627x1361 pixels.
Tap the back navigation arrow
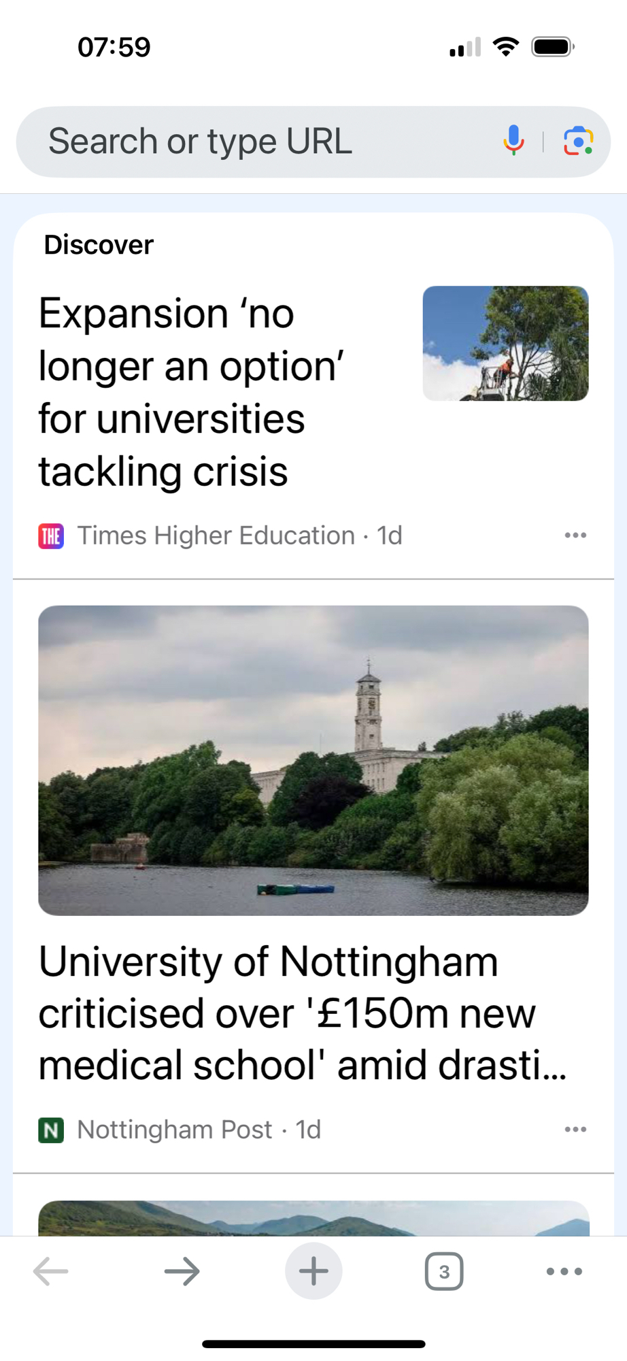pyautogui.click(x=51, y=1270)
